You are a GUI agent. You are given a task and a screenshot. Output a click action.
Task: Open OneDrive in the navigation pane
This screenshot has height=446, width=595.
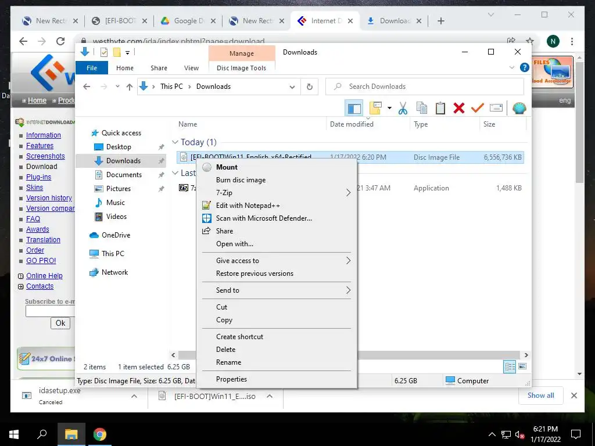coord(116,235)
